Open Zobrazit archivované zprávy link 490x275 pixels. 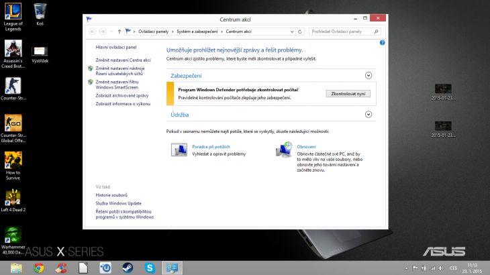[122, 95]
